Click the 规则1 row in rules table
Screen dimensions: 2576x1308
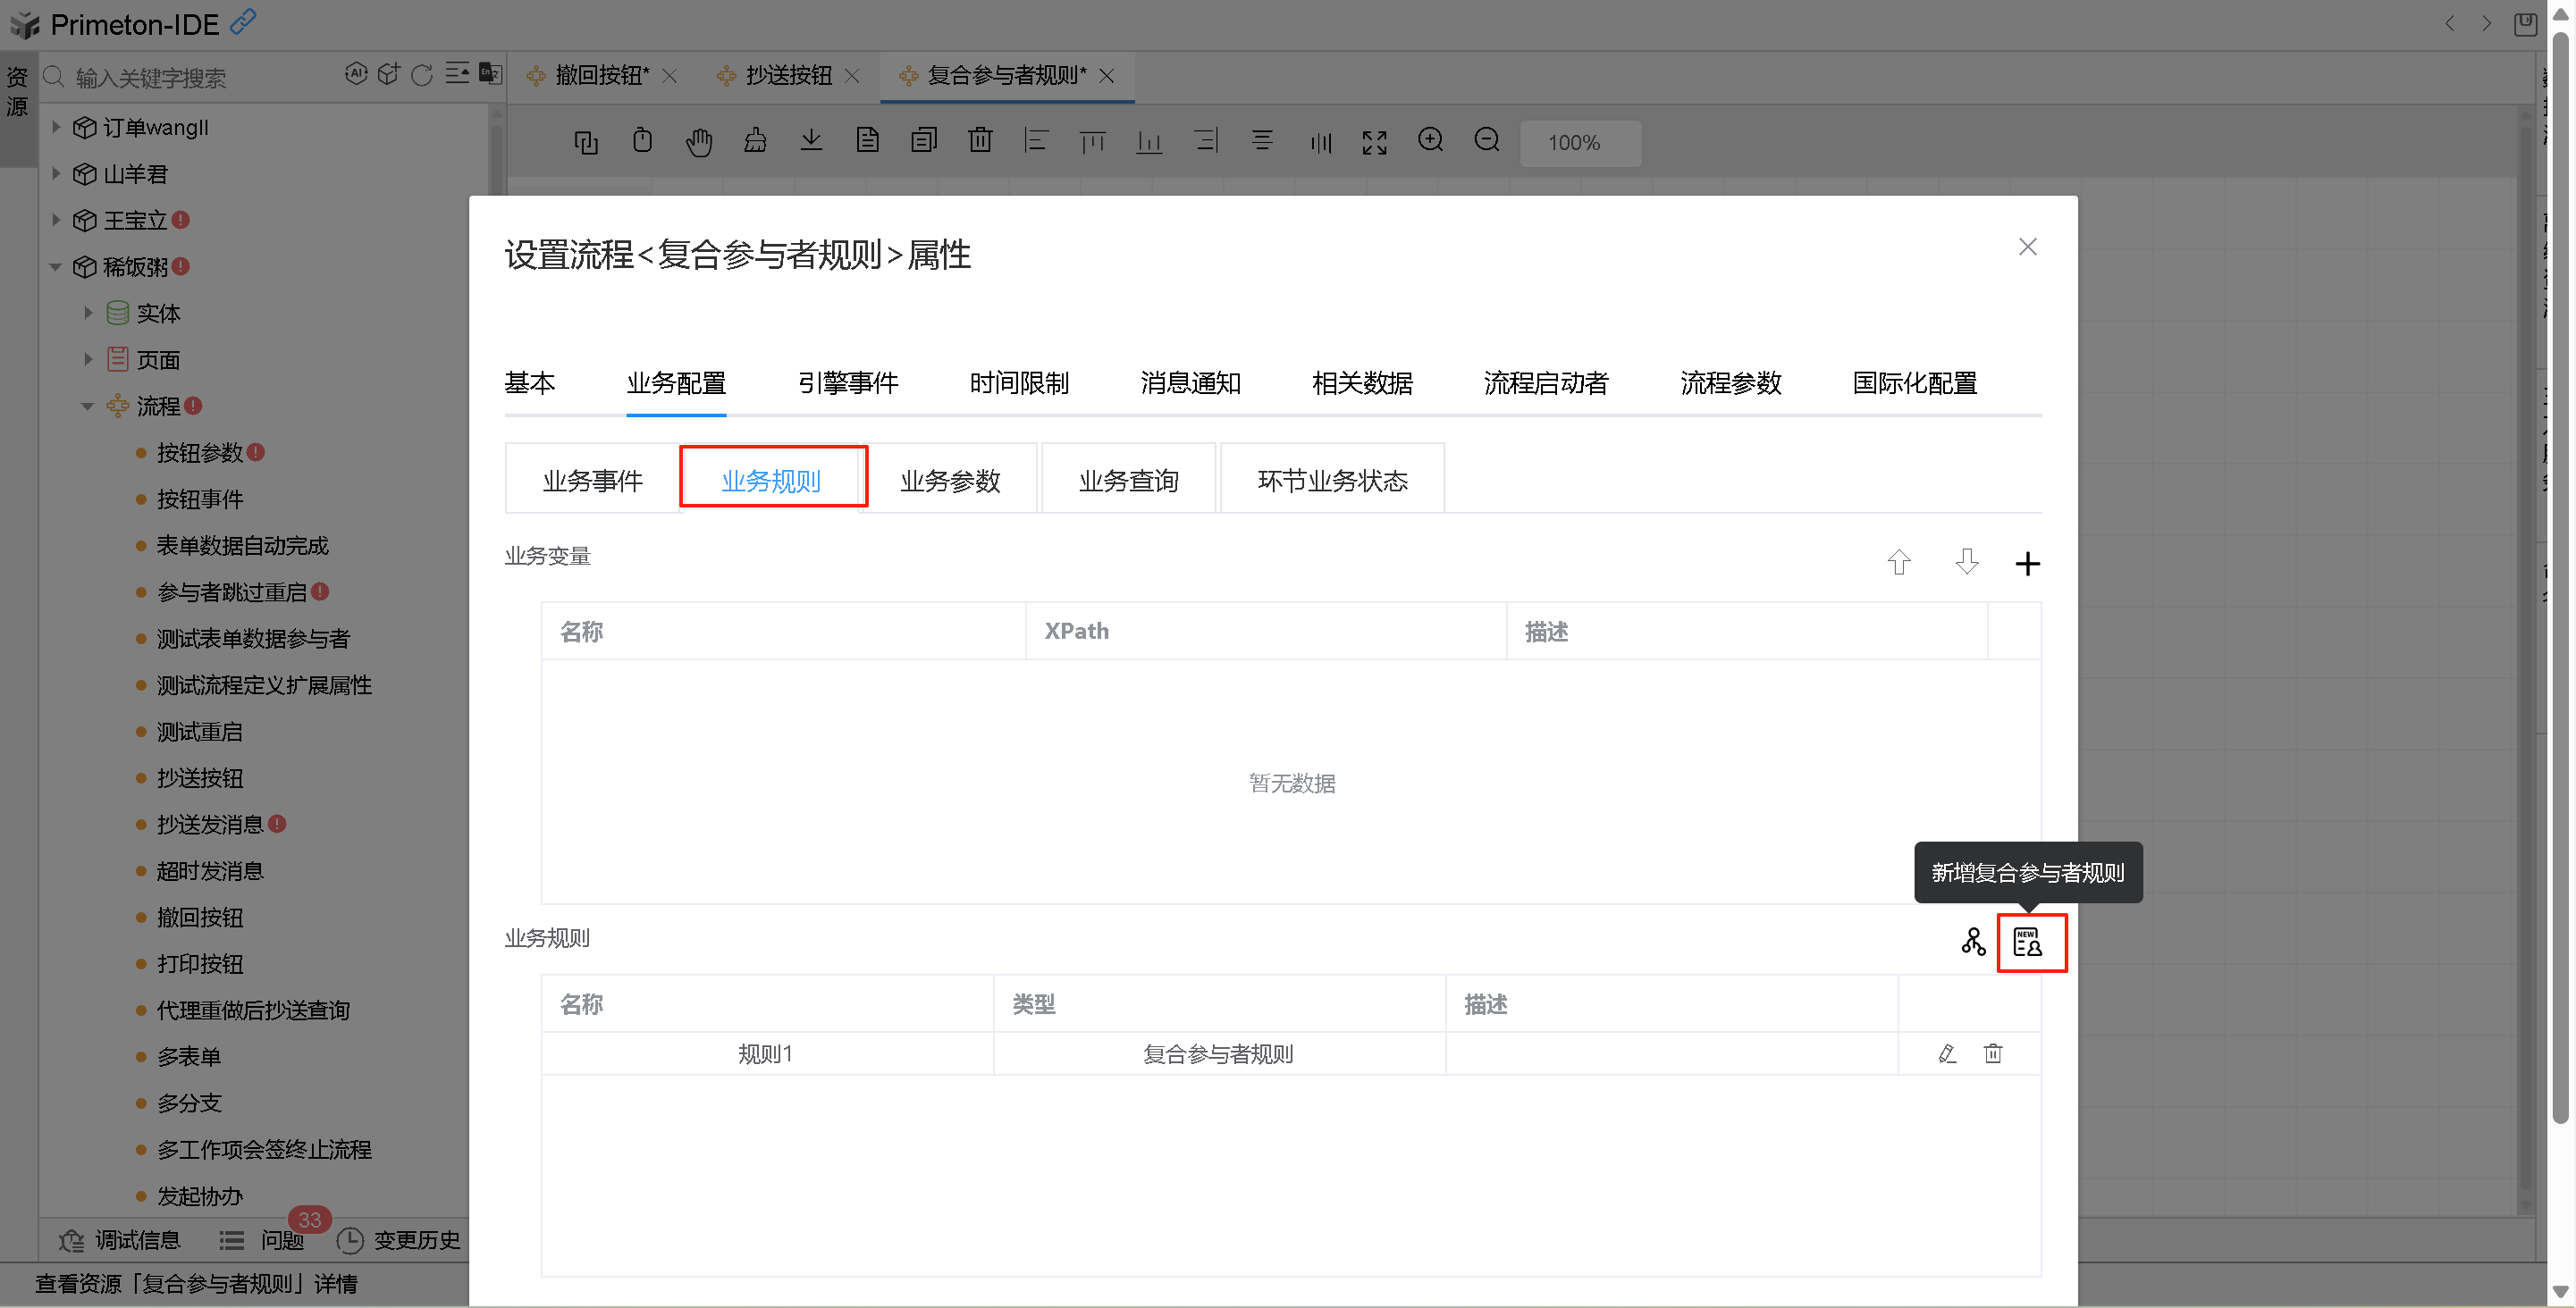(x=765, y=1053)
